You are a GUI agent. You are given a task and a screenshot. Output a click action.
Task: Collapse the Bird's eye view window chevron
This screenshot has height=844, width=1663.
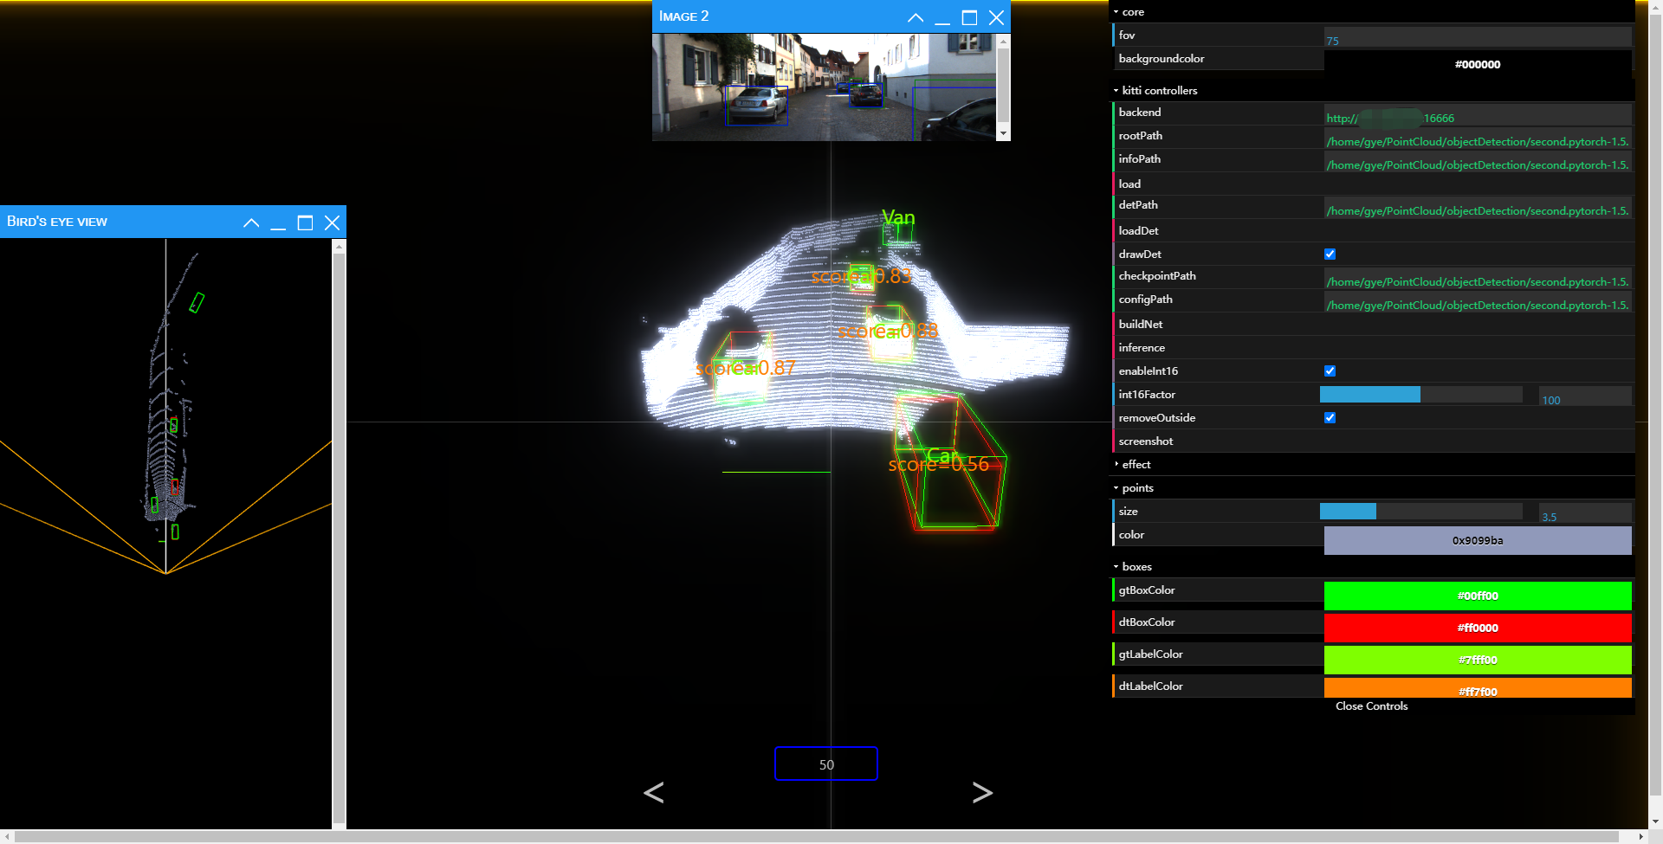250,222
